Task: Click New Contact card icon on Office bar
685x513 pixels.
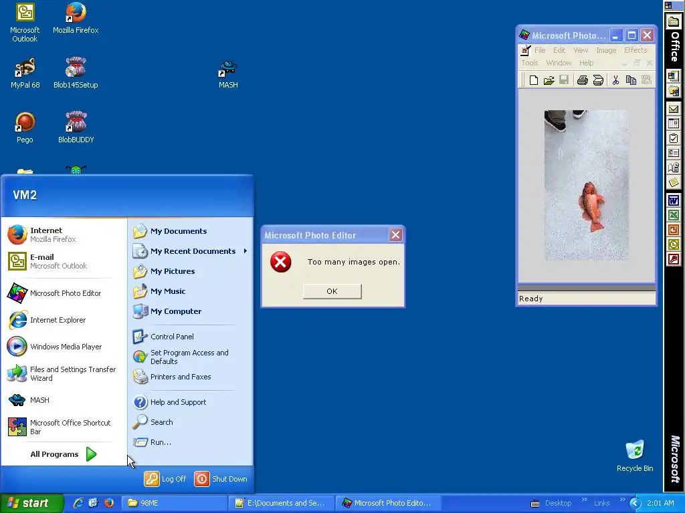Action: (673, 153)
